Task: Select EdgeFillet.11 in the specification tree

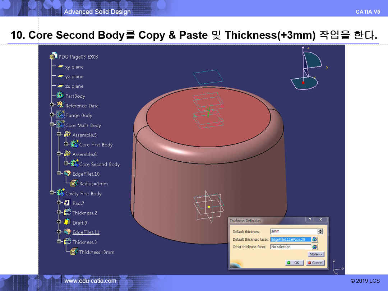Action: point(86,232)
